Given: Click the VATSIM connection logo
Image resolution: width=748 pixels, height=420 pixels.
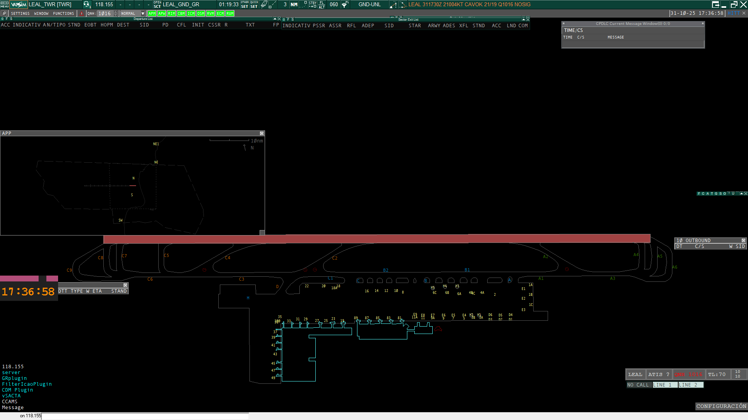Looking at the screenshot, I should coord(19,4).
